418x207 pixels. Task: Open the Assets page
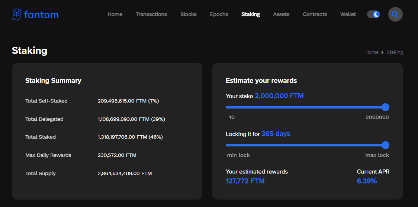click(x=281, y=14)
